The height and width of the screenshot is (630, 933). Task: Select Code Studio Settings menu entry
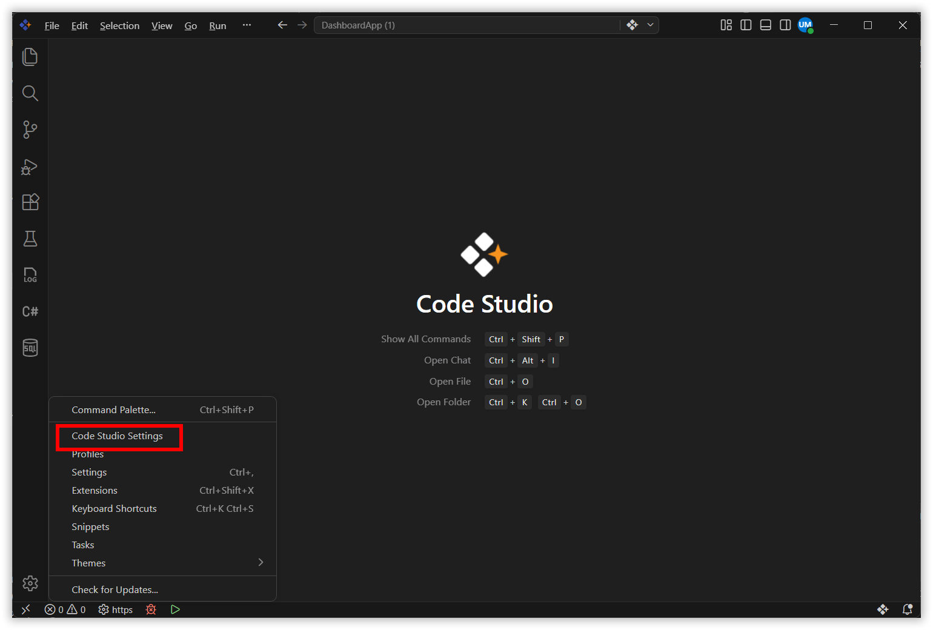(x=162, y=436)
